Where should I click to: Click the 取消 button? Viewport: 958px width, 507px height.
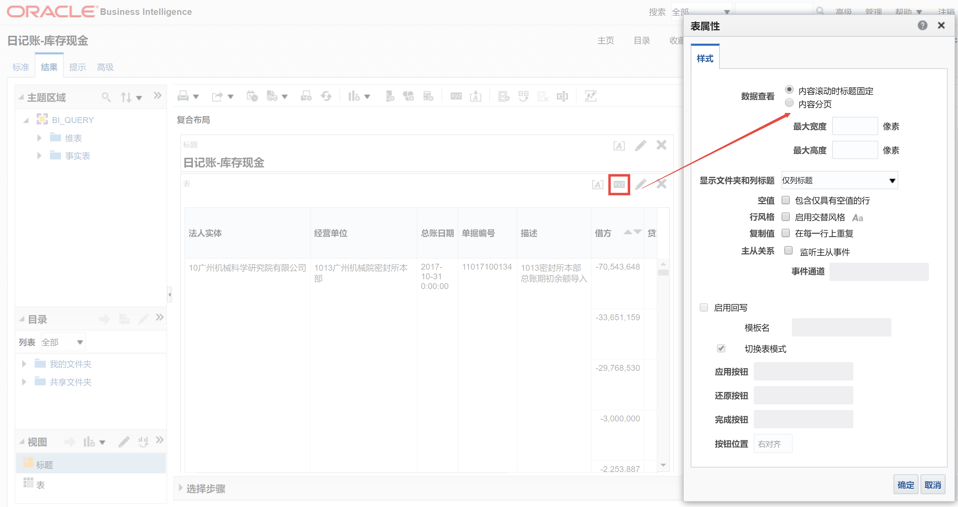click(x=932, y=485)
